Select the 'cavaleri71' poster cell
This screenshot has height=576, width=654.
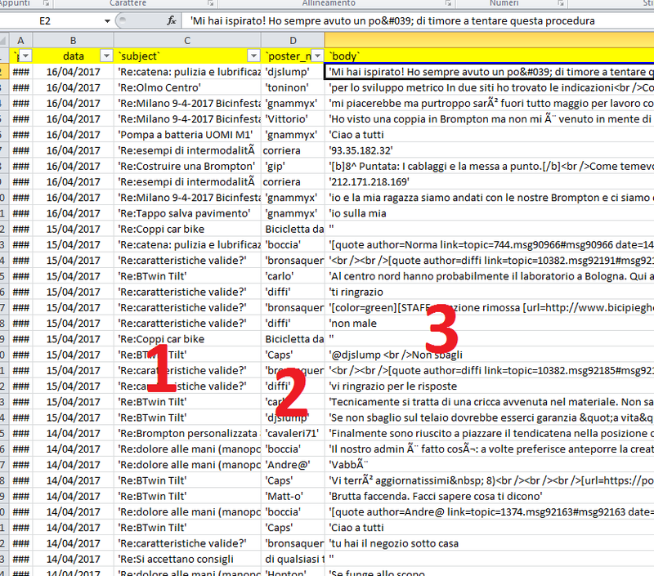293,434
